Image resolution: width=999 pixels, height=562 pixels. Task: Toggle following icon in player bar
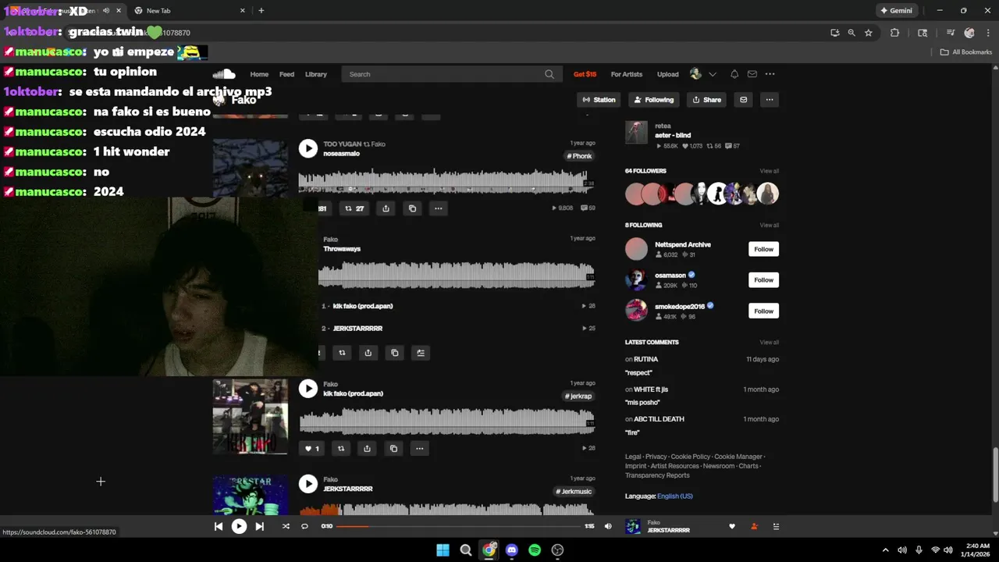tap(754, 527)
